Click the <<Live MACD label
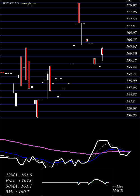The width and height of the screenshot is (140, 196). 118,188
